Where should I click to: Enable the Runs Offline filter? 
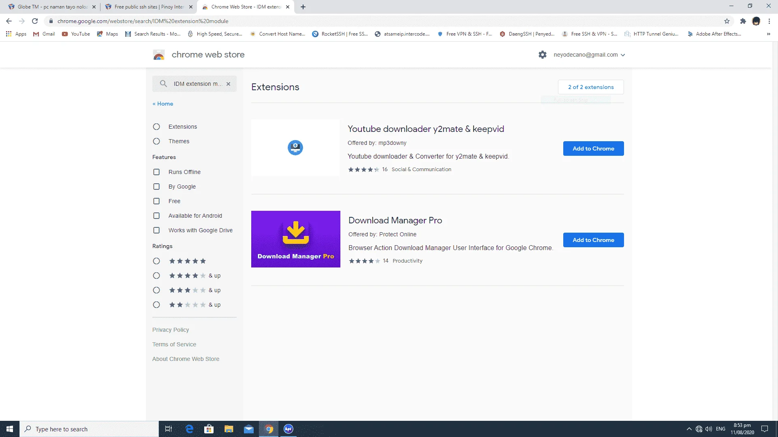pyautogui.click(x=156, y=172)
